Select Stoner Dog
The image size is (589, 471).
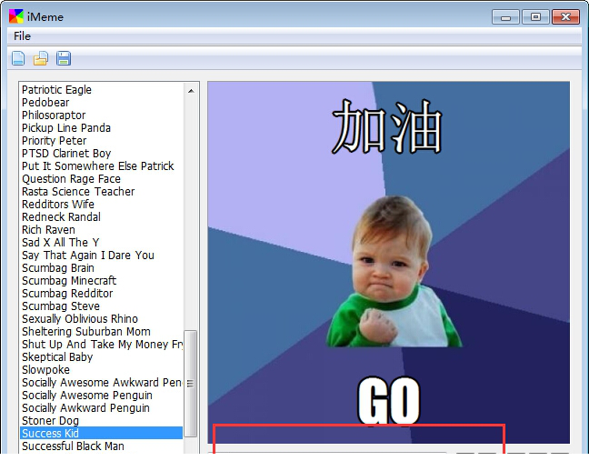point(102,421)
